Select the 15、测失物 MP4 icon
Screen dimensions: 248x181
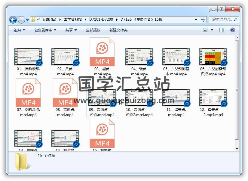pos(102,133)
